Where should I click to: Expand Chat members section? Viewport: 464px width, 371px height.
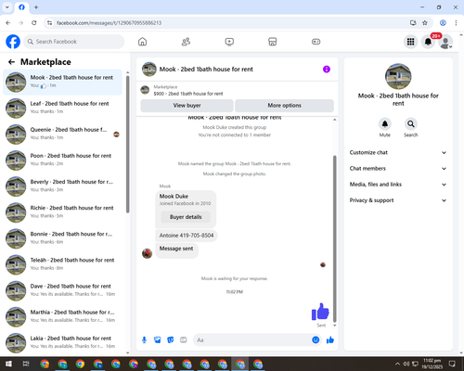coord(398,169)
